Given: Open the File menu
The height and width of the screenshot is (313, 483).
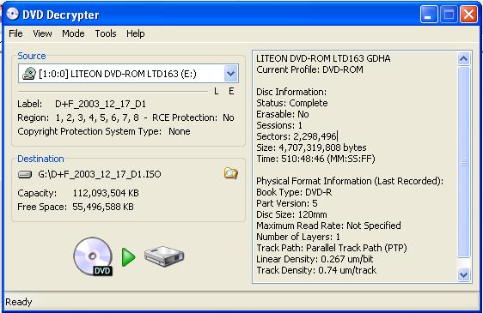Looking at the screenshot, I should pos(15,33).
